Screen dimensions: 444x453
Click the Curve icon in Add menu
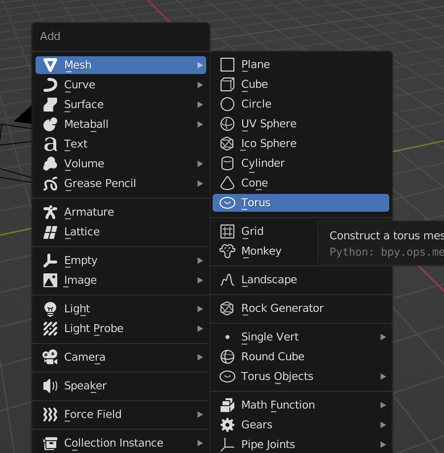(50, 85)
